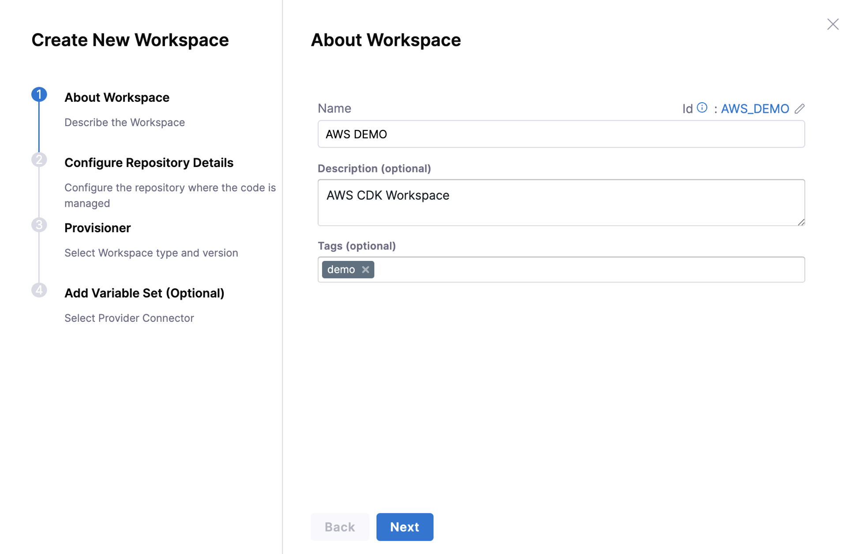This screenshot has height=554, width=847.
Task: Click the 'Name' field label
Action: click(334, 108)
